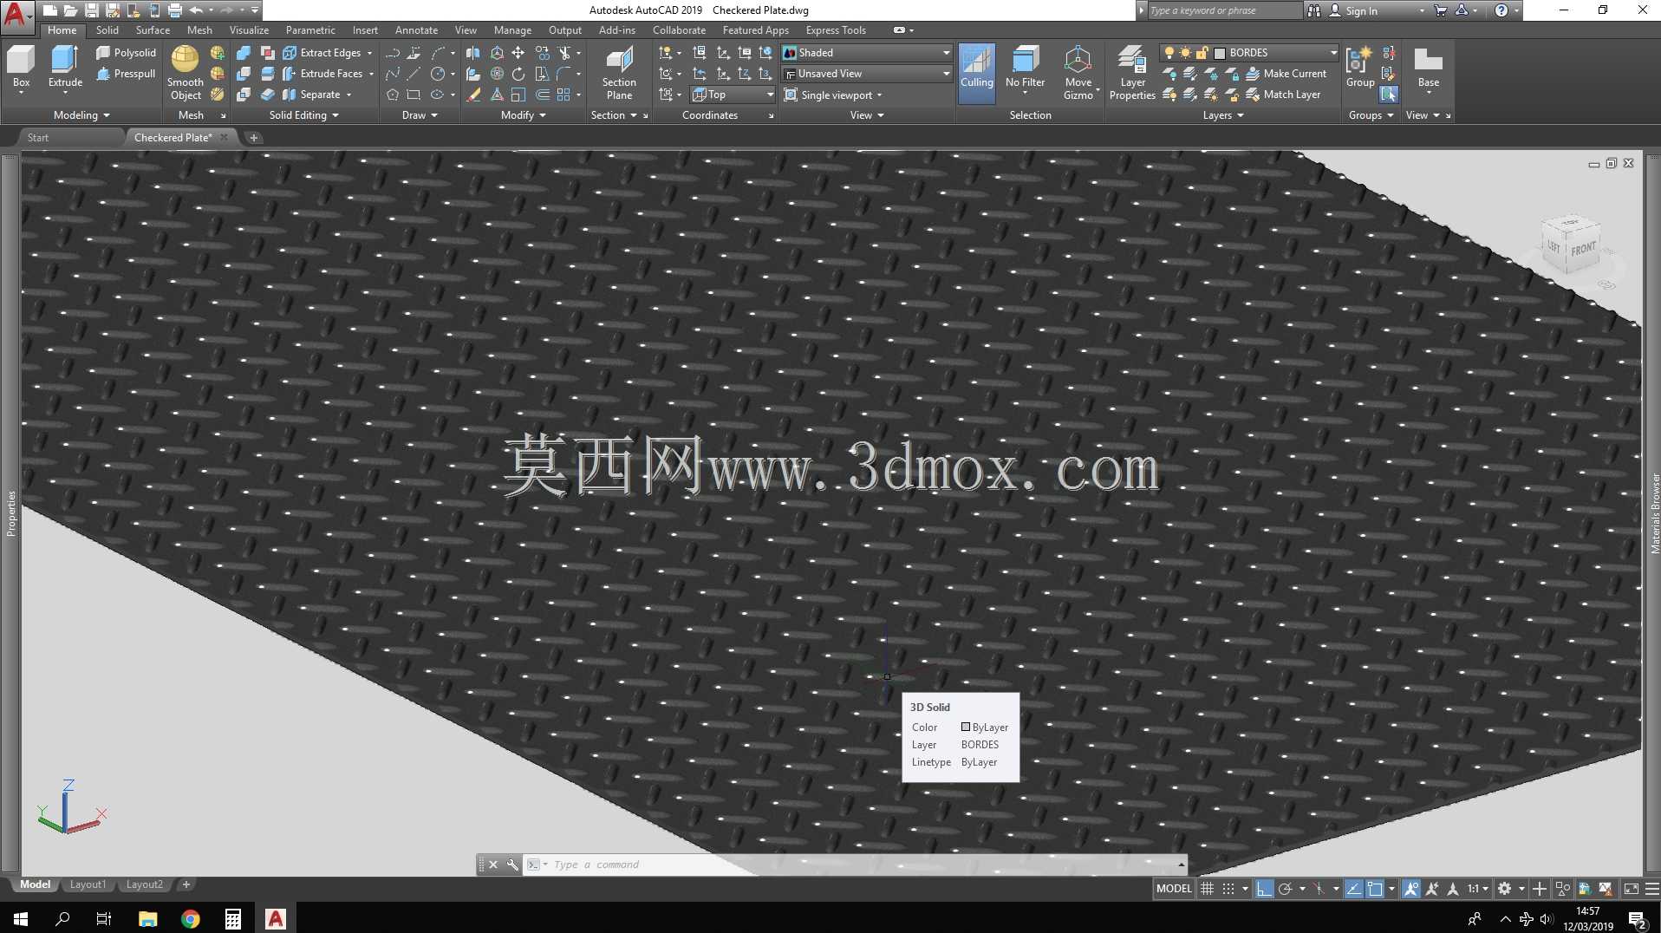Open the Top UCS view dropdown

click(x=733, y=95)
